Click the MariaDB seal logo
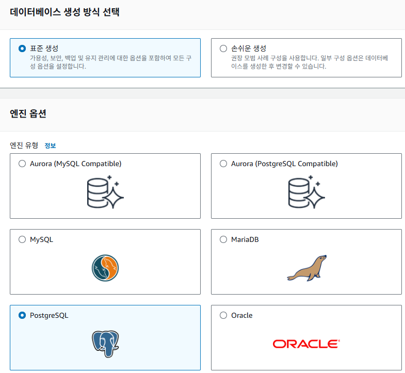The height and width of the screenshot is (373, 405). point(306,268)
